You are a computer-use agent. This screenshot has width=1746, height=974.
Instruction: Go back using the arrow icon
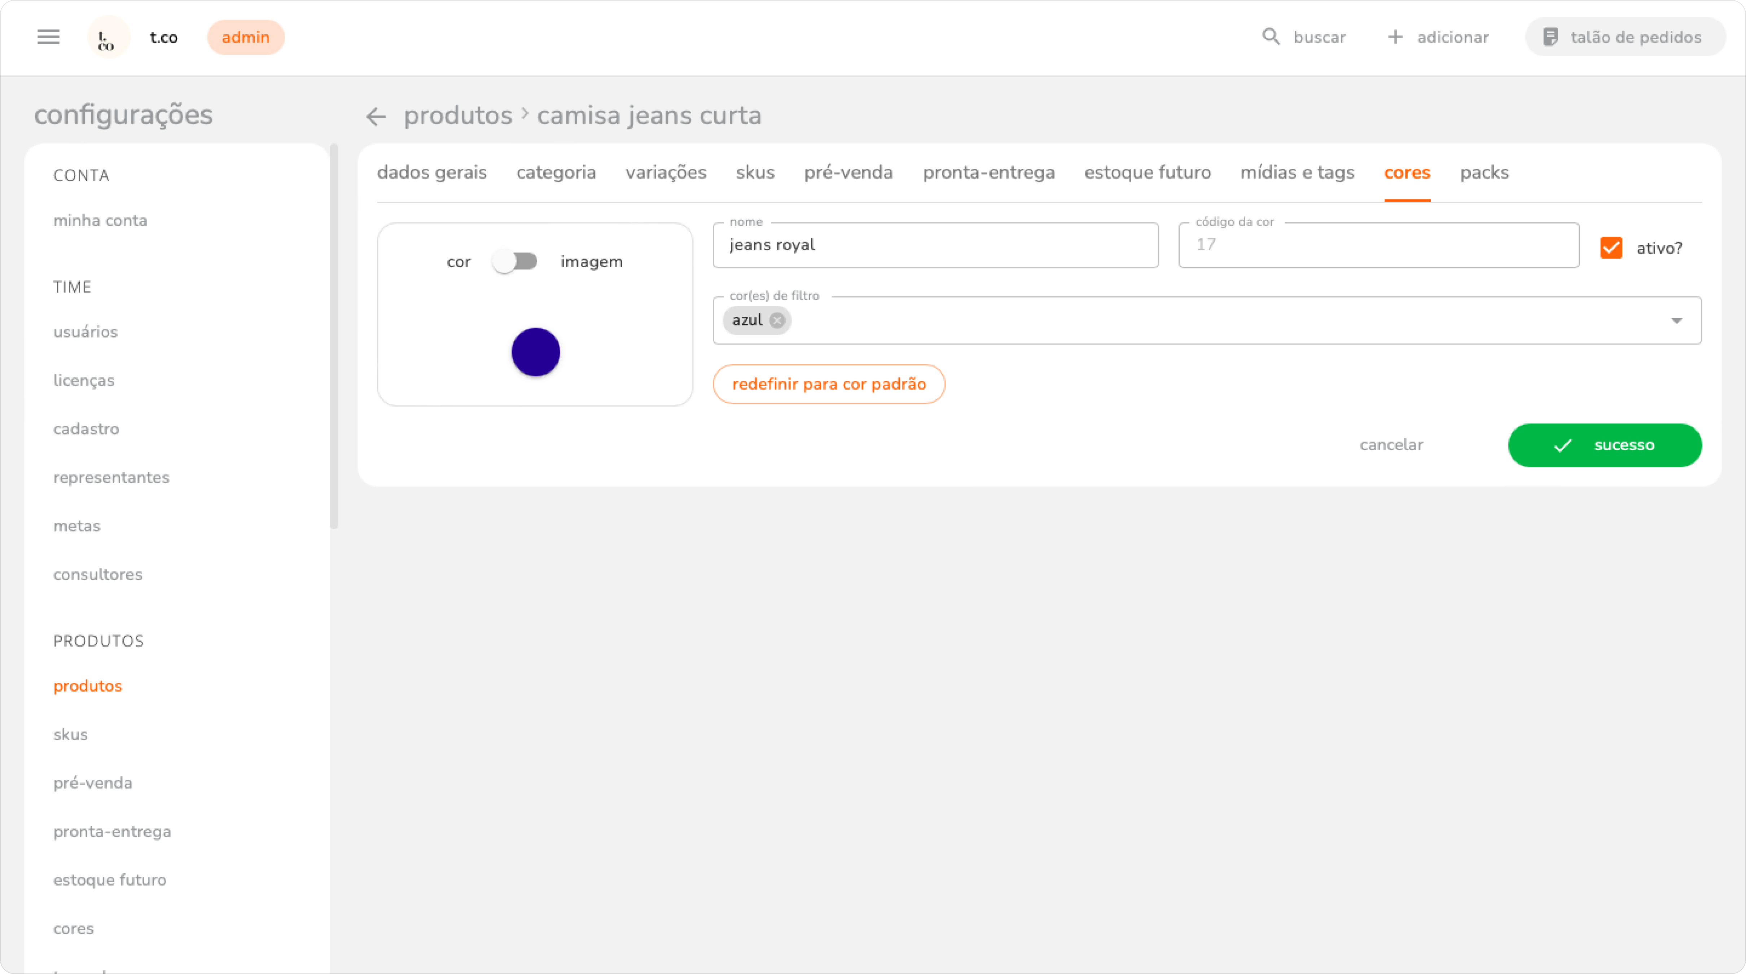376,117
